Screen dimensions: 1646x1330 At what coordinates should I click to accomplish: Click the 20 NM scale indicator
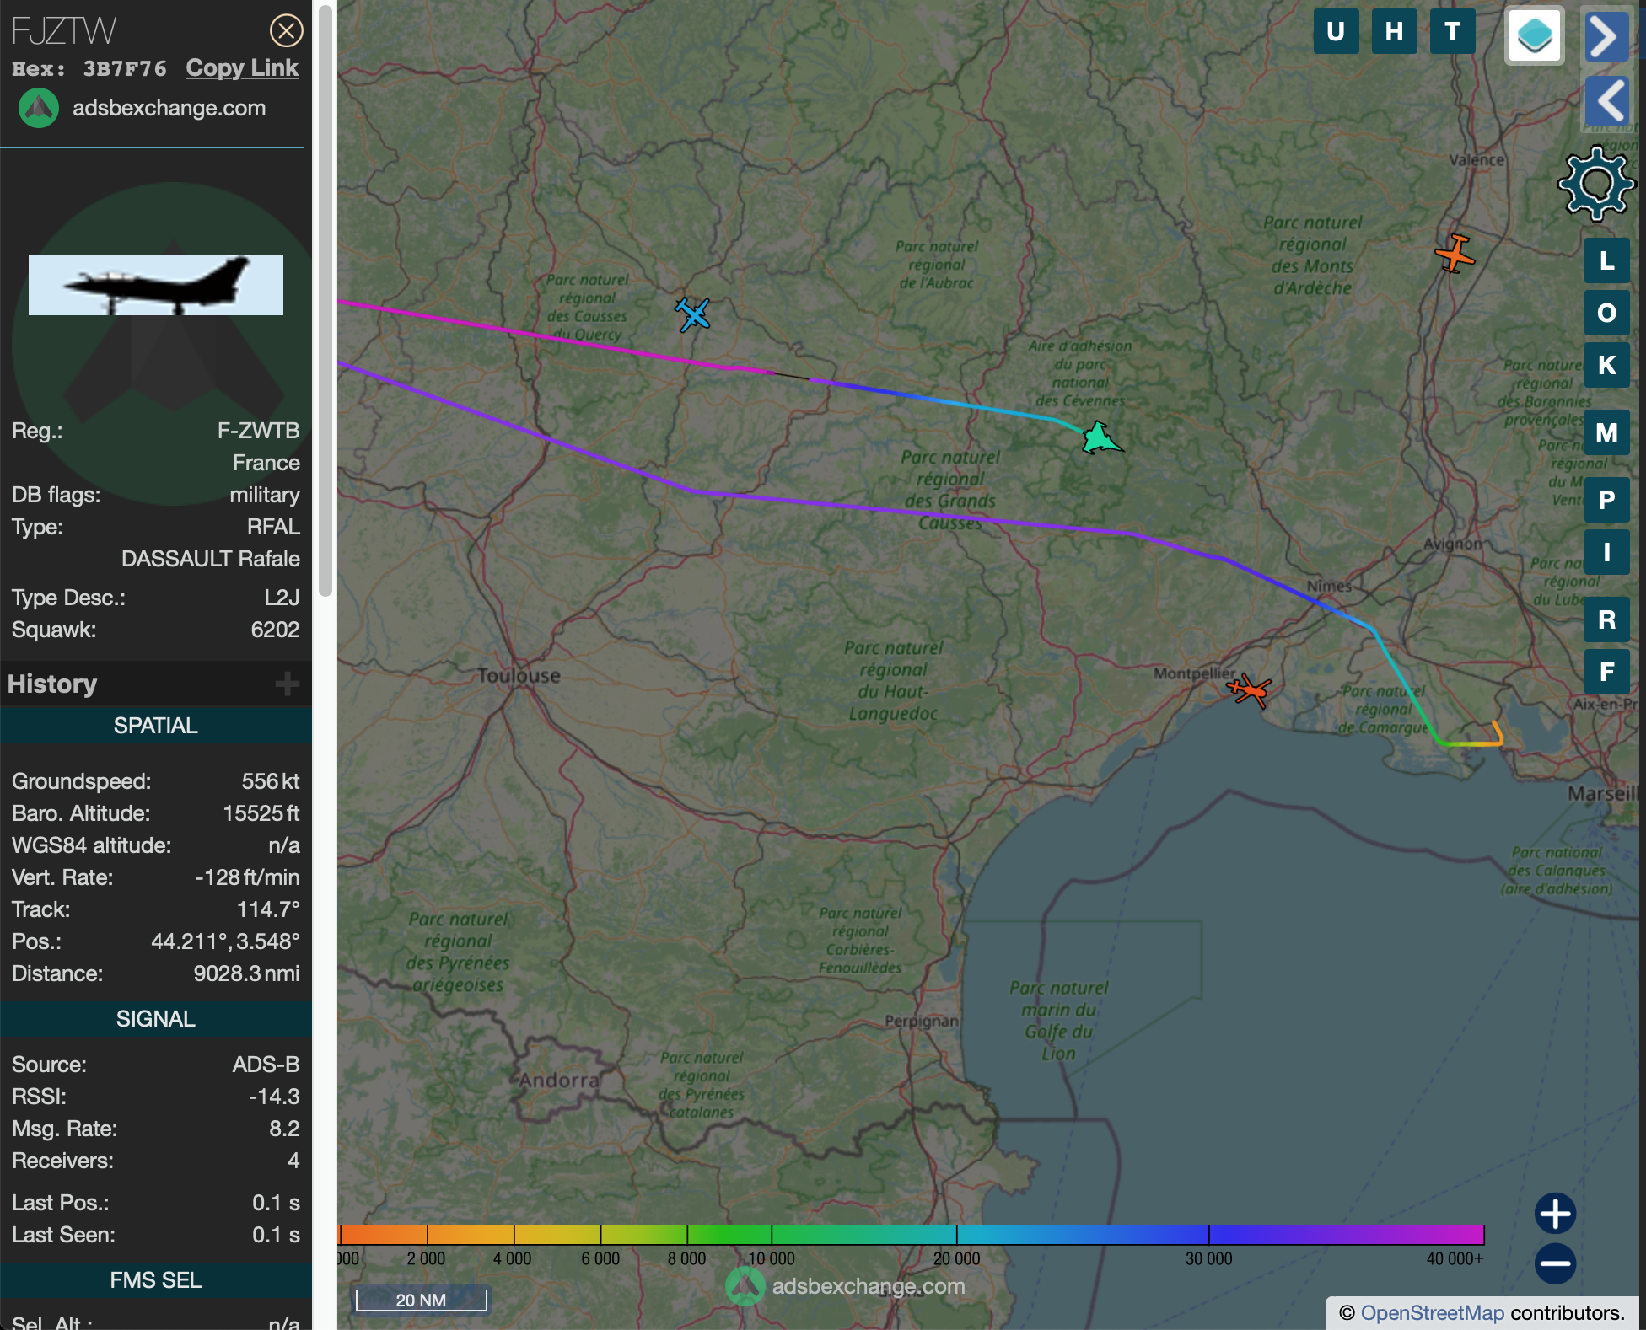(421, 1300)
